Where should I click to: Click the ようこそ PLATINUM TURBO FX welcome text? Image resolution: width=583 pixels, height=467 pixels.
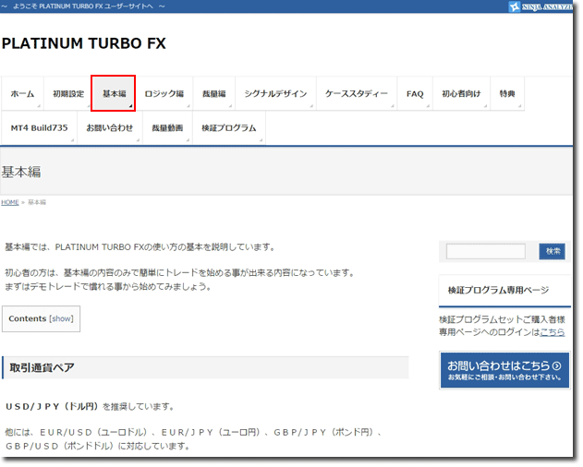pos(83,6)
